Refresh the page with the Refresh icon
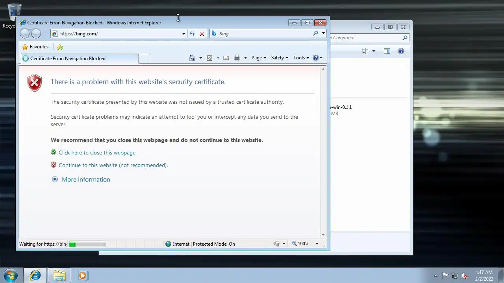 192,34
